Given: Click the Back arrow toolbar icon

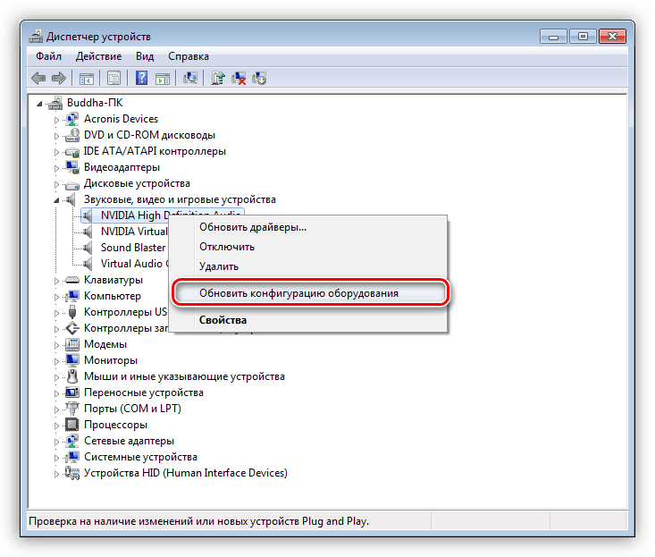Looking at the screenshot, I should 38,78.
